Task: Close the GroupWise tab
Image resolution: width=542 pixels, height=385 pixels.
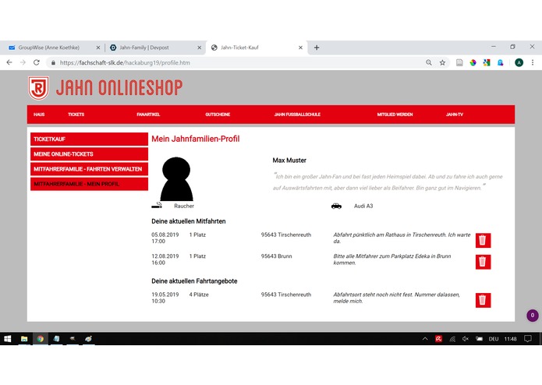Action: (x=98, y=48)
